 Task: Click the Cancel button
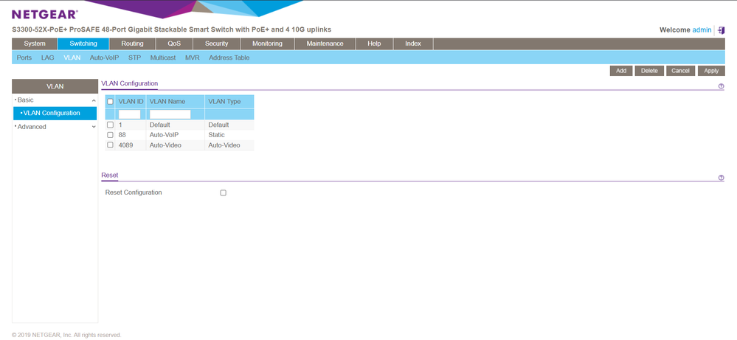tap(680, 71)
